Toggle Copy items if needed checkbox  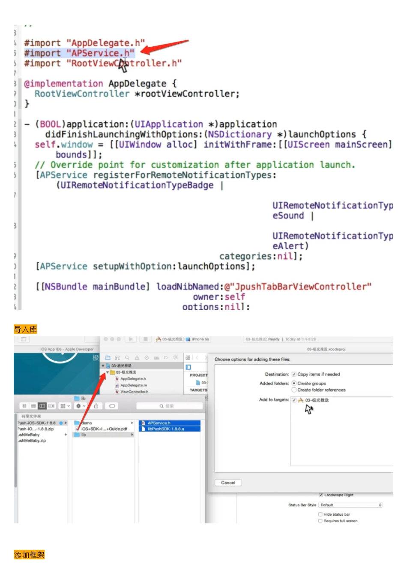pyautogui.click(x=294, y=374)
